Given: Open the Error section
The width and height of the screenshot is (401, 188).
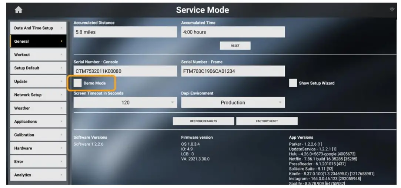Looking at the screenshot, I should 38,162.
